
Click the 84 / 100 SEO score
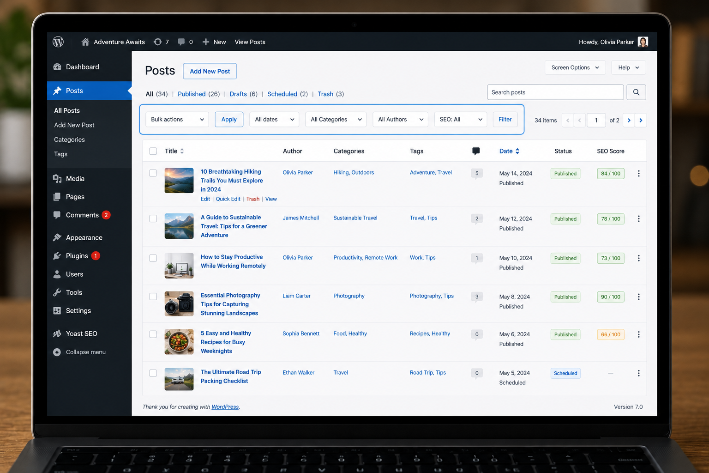611,174
